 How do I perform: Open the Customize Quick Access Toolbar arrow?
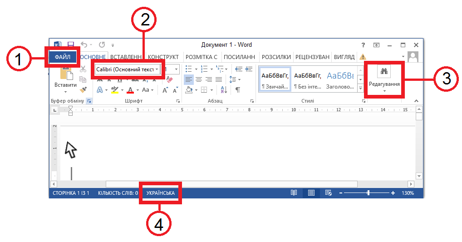113,45
